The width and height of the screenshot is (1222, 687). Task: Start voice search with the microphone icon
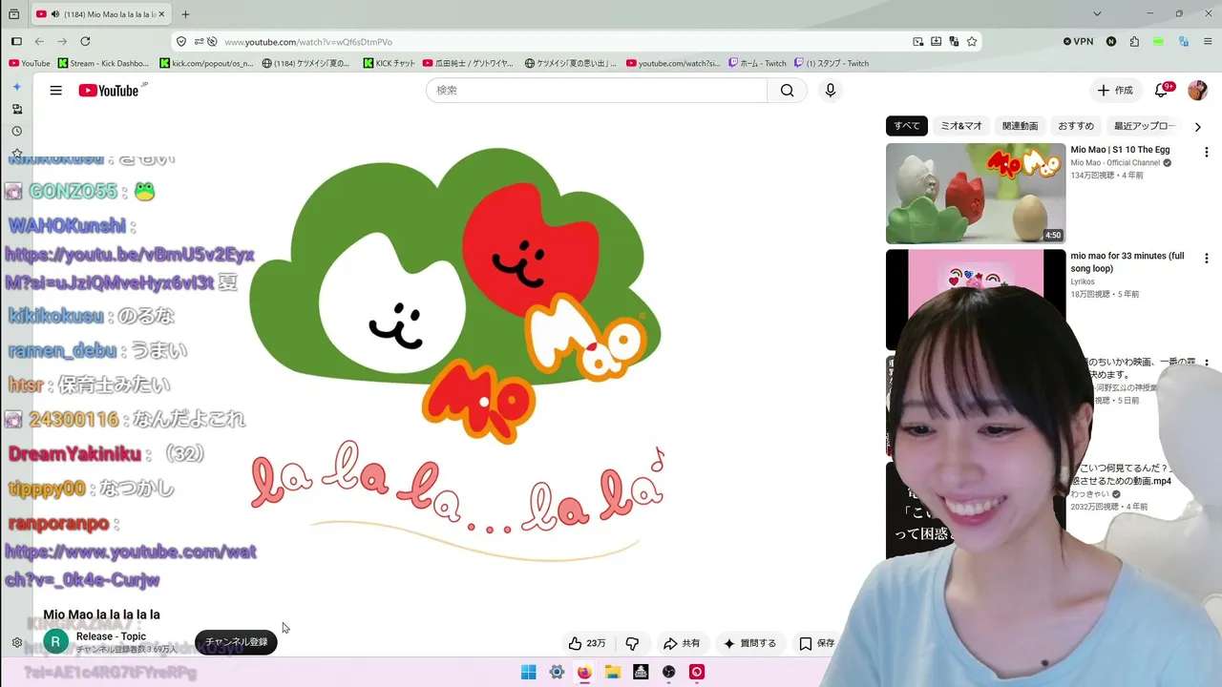pyautogui.click(x=831, y=91)
